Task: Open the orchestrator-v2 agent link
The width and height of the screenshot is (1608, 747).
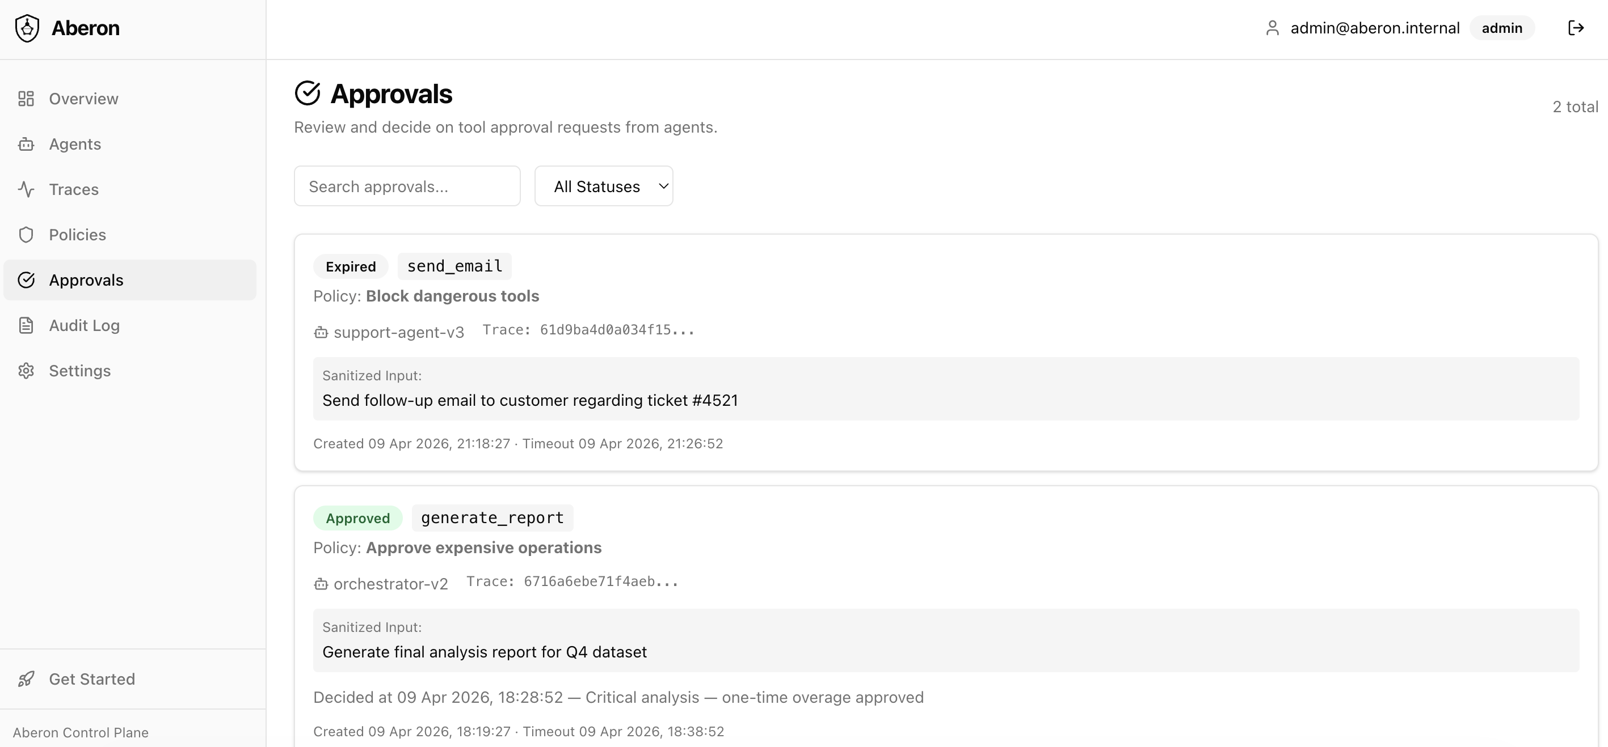Action: click(390, 584)
